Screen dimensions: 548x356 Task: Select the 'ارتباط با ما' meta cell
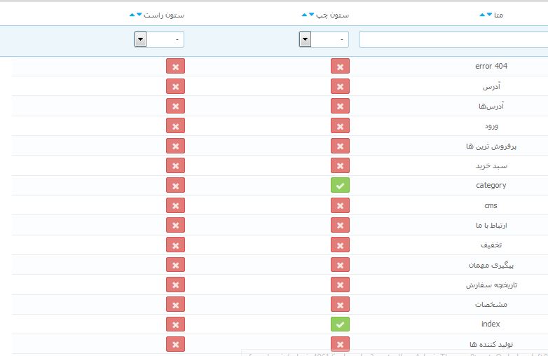click(491, 226)
